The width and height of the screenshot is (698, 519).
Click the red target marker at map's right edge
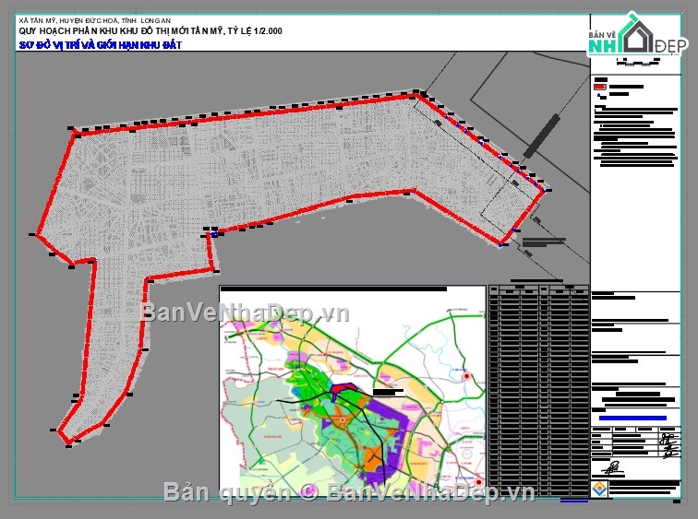[x=468, y=377]
